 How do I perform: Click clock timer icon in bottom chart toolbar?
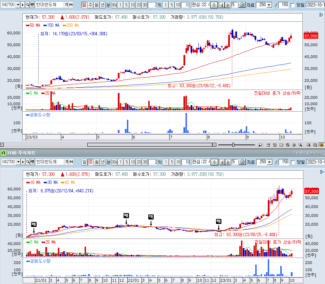242,162
